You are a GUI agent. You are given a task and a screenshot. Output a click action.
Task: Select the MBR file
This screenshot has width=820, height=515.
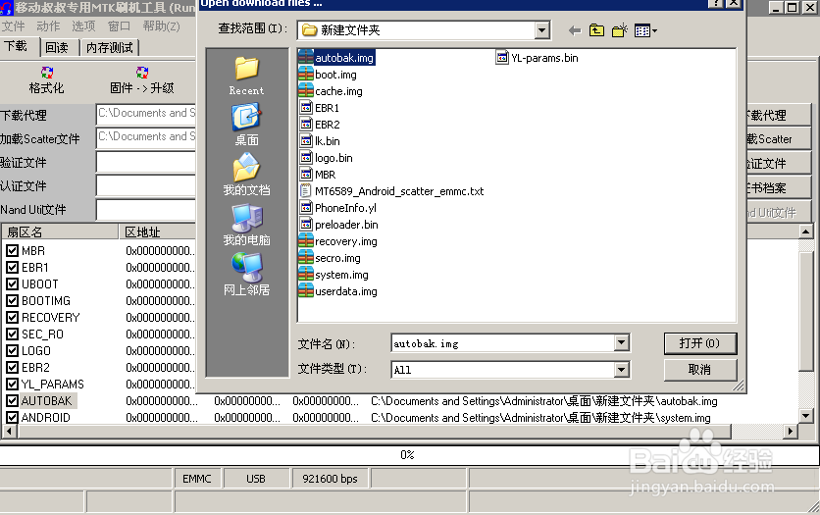(318, 175)
